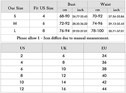This screenshot has height=93, width=126.
Task: Click the waist value 74-96 cell
Action: [97, 24]
